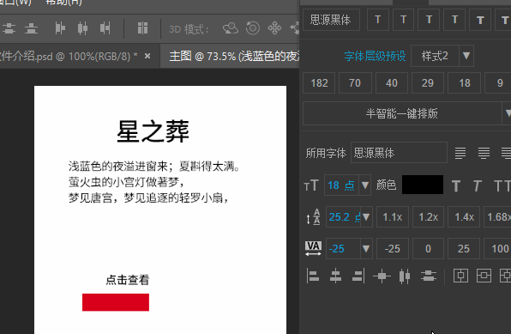The image size is (511, 334).
Task: Click the 所用字体 思源黑体 font field
Action: pyautogui.click(x=399, y=153)
